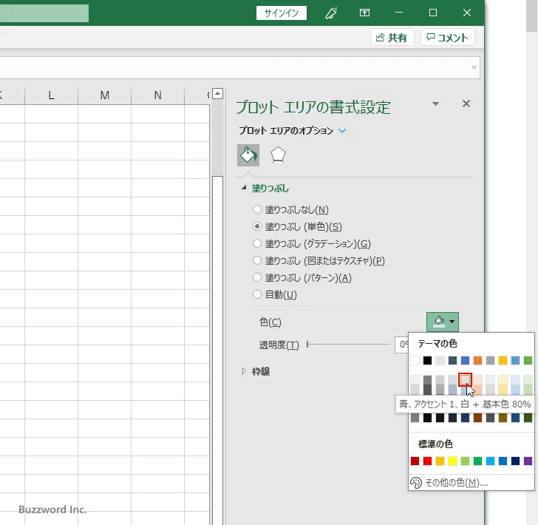Select column M header
This screenshot has height=525, width=538.
[x=104, y=95]
